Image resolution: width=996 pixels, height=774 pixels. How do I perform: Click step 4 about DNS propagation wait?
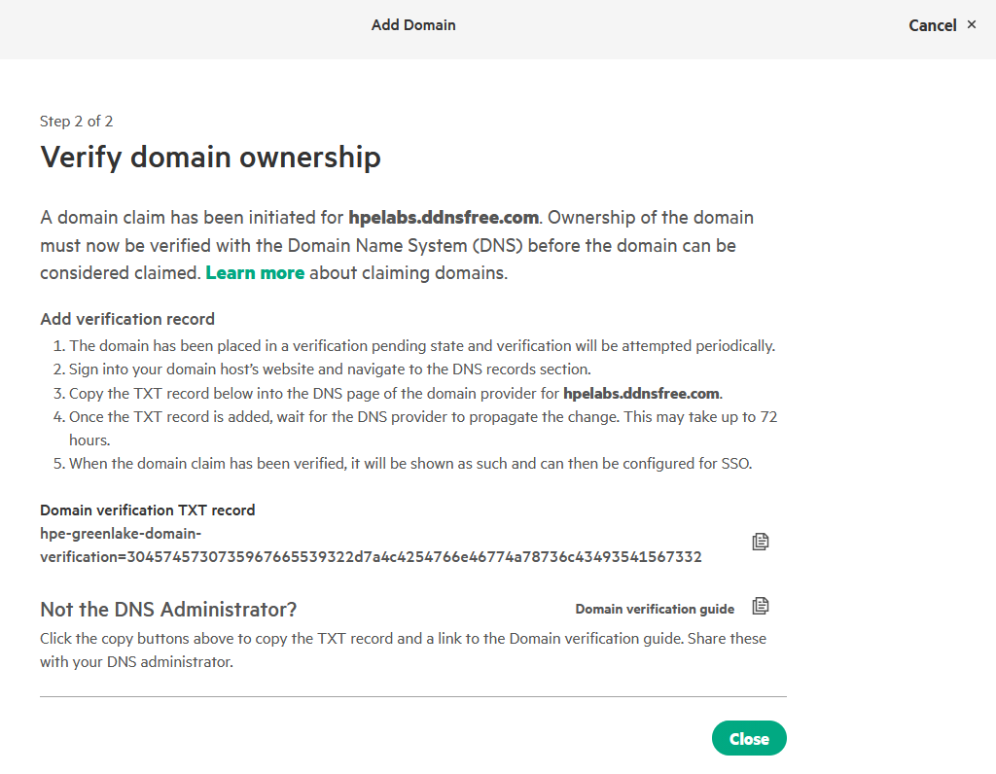point(421,417)
